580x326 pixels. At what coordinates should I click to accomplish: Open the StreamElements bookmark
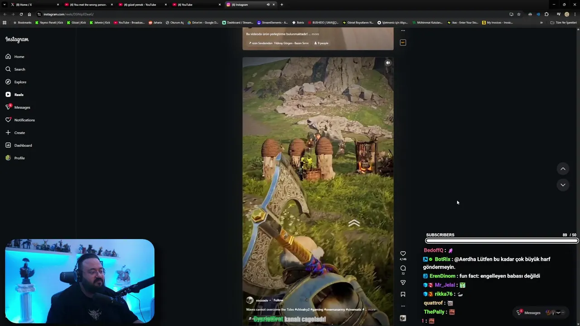point(272,23)
